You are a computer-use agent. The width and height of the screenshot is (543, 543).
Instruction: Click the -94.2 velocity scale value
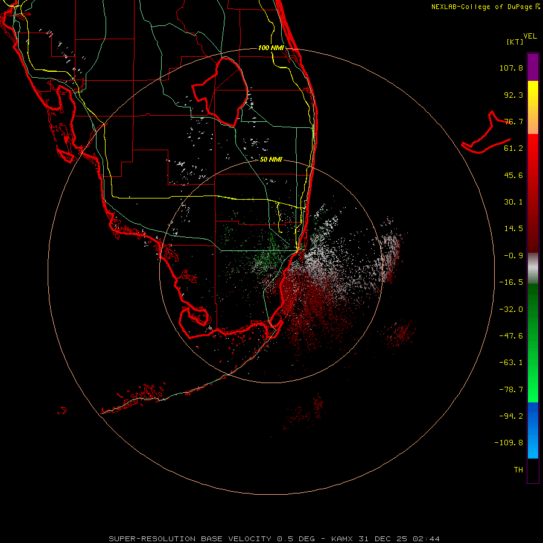(x=511, y=416)
